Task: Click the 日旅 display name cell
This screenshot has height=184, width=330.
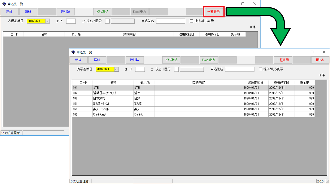Action: pos(144,98)
